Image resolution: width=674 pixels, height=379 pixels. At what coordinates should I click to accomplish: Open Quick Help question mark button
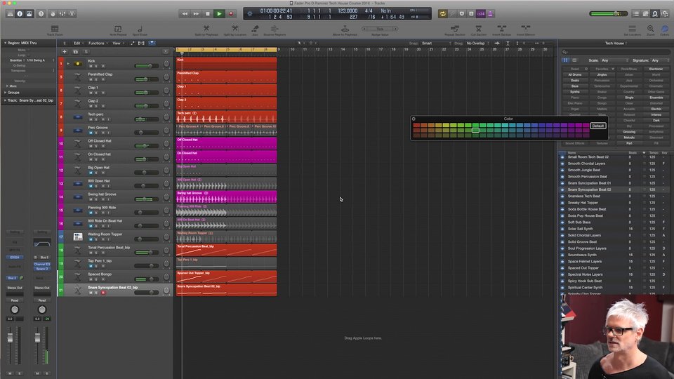pos(41,14)
